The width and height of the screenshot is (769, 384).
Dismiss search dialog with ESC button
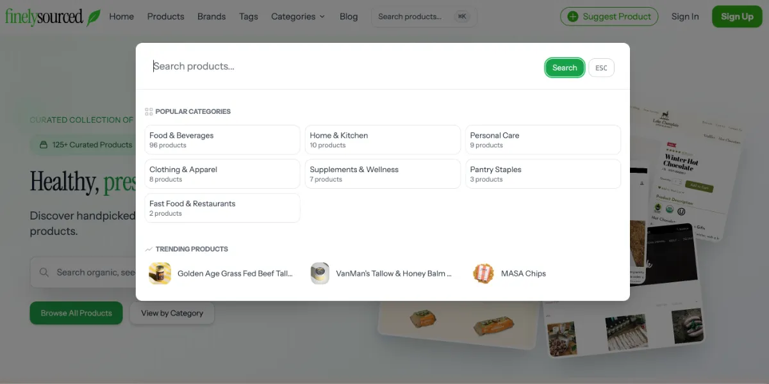pyautogui.click(x=601, y=68)
